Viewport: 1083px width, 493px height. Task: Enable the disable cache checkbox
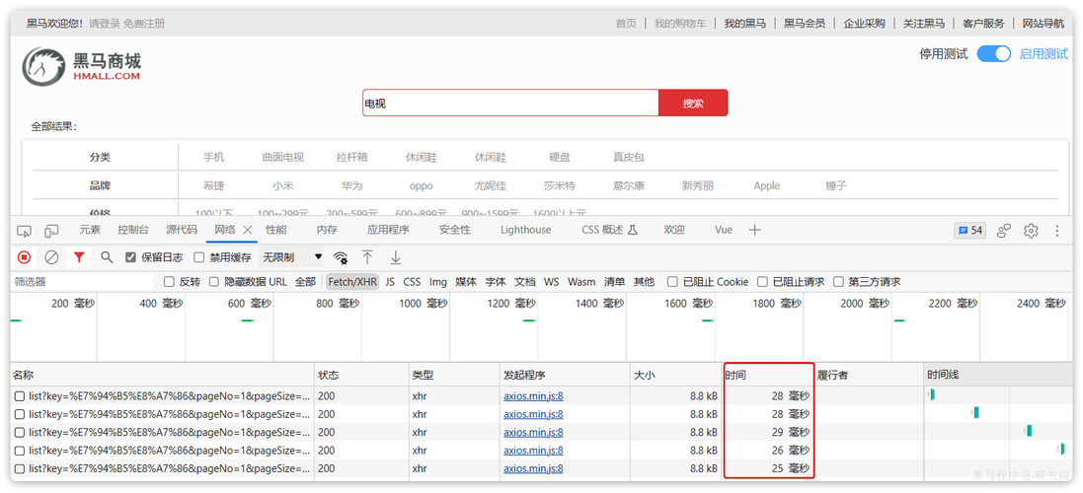pos(198,257)
